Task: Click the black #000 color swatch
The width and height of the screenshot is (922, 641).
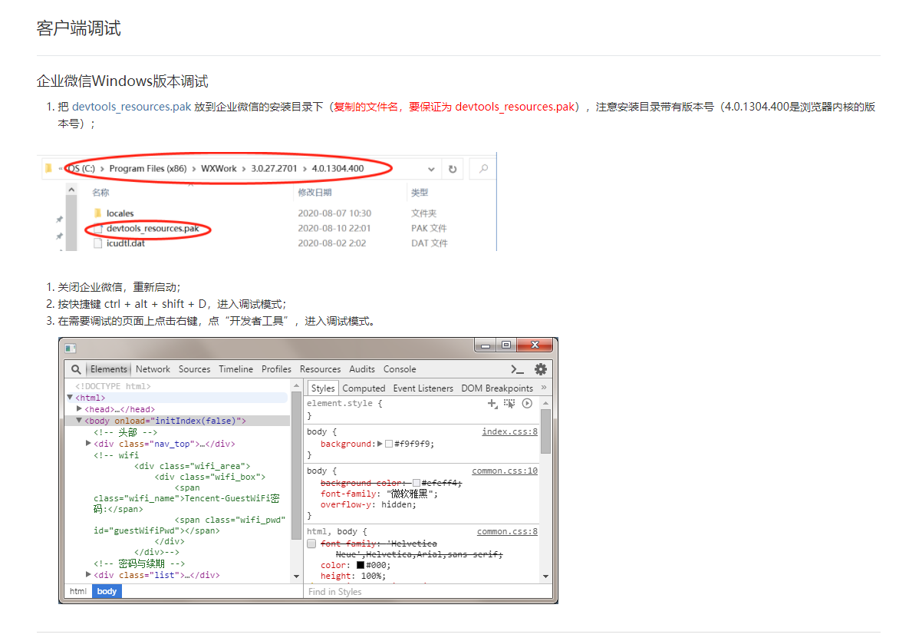Action: [x=361, y=565]
